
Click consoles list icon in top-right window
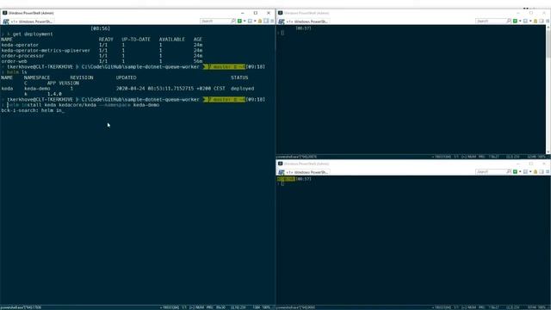coord(526,21)
